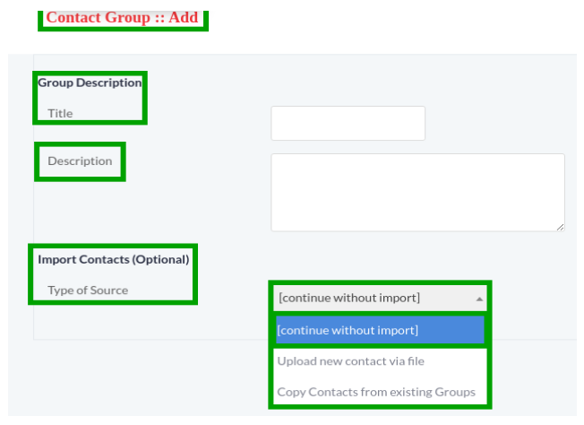Viewport: 584px width, 425px height.
Task: Click the "Type of Source" label
Action: pos(88,291)
